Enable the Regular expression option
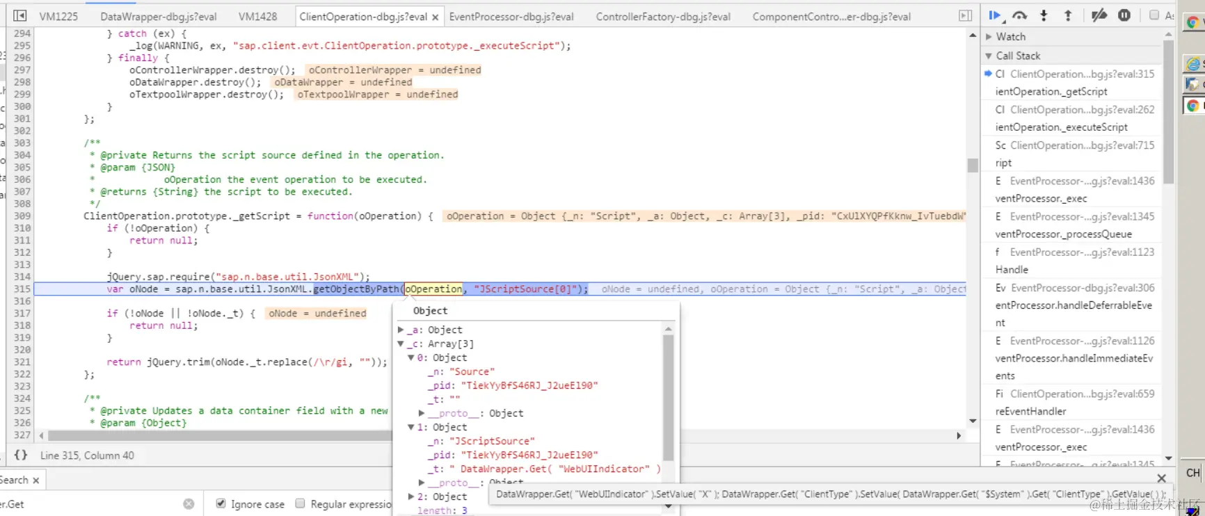 pos(300,503)
